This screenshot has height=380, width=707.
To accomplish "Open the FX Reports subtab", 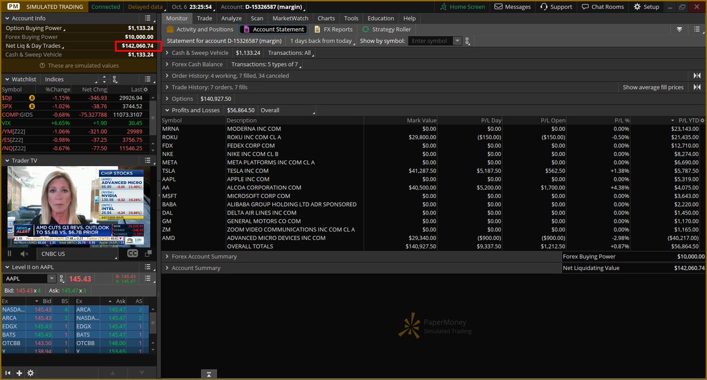I will tap(333, 29).
